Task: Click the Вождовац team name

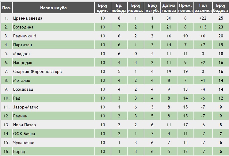Action: pos(23,89)
